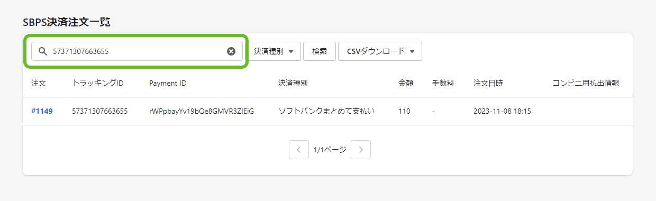656x201 pixels.
Task: Click the 金額 column header
Action: point(406,83)
